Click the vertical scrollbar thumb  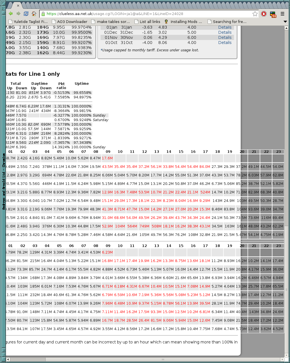pyautogui.click(x=286, y=289)
